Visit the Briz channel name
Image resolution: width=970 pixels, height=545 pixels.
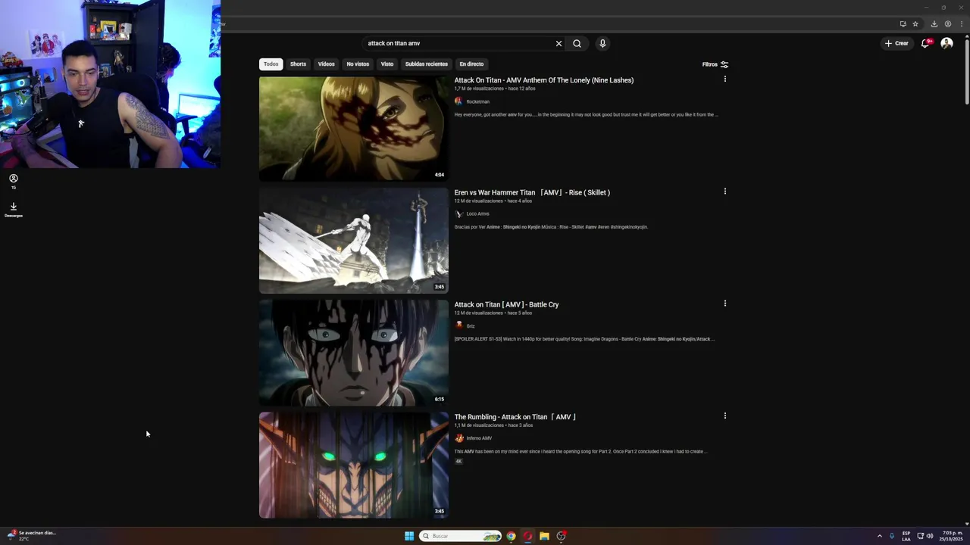tap(471, 326)
